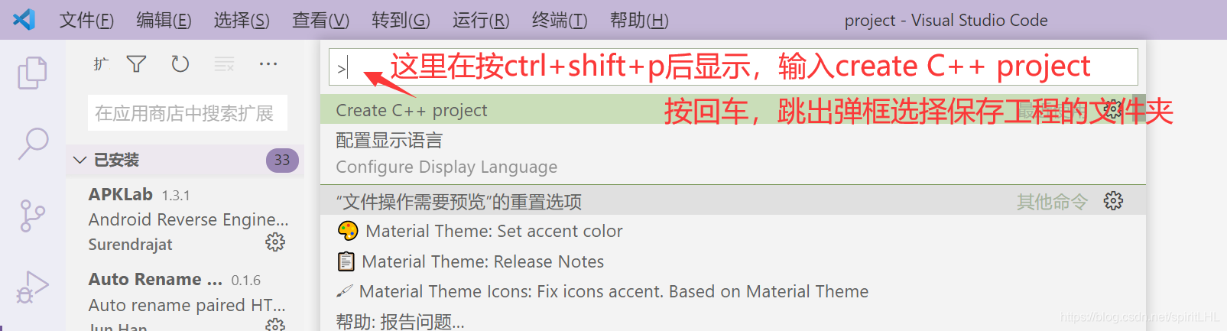Click the filter extensions funnel icon
The width and height of the screenshot is (1227, 331).
pyautogui.click(x=136, y=64)
